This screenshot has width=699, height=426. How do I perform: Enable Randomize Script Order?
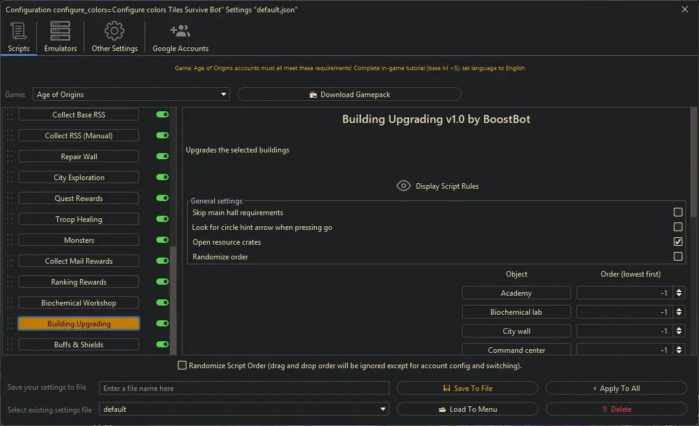[182, 365]
